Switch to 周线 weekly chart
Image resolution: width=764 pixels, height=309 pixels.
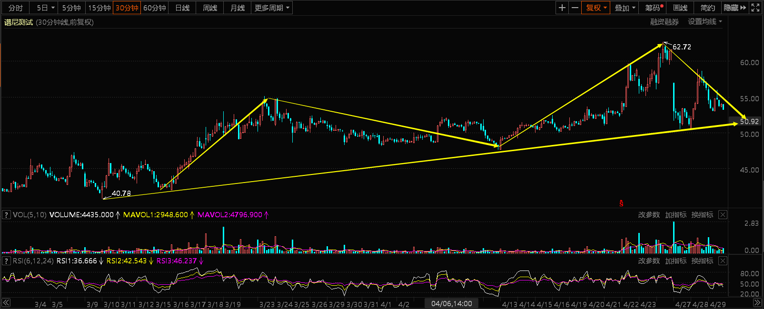click(210, 8)
